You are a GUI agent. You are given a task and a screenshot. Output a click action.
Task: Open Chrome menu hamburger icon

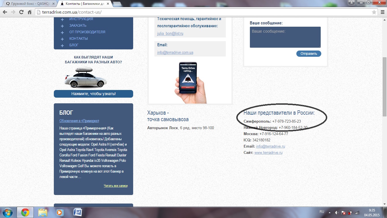(x=382, y=12)
